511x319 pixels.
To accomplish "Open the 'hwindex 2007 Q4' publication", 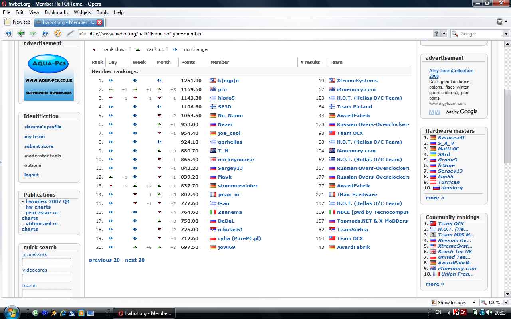I will 48,201.
